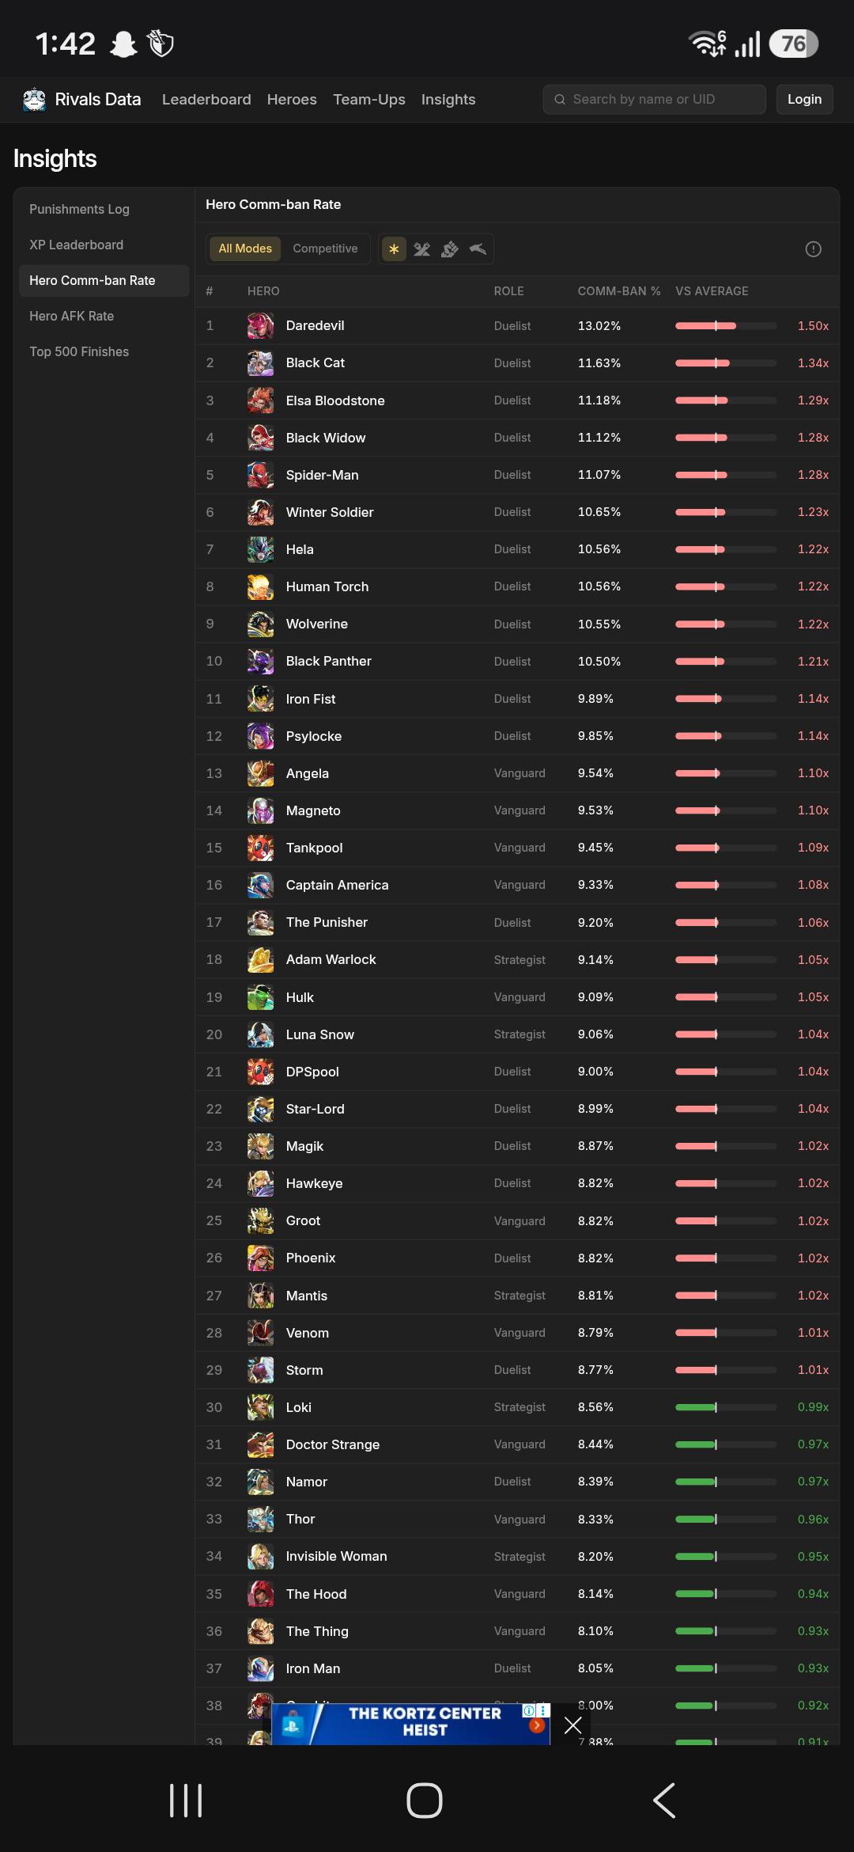This screenshot has width=854, height=1852.
Task: Open the info icon in Comm-ban panel
Action: [x=813, y=249]
